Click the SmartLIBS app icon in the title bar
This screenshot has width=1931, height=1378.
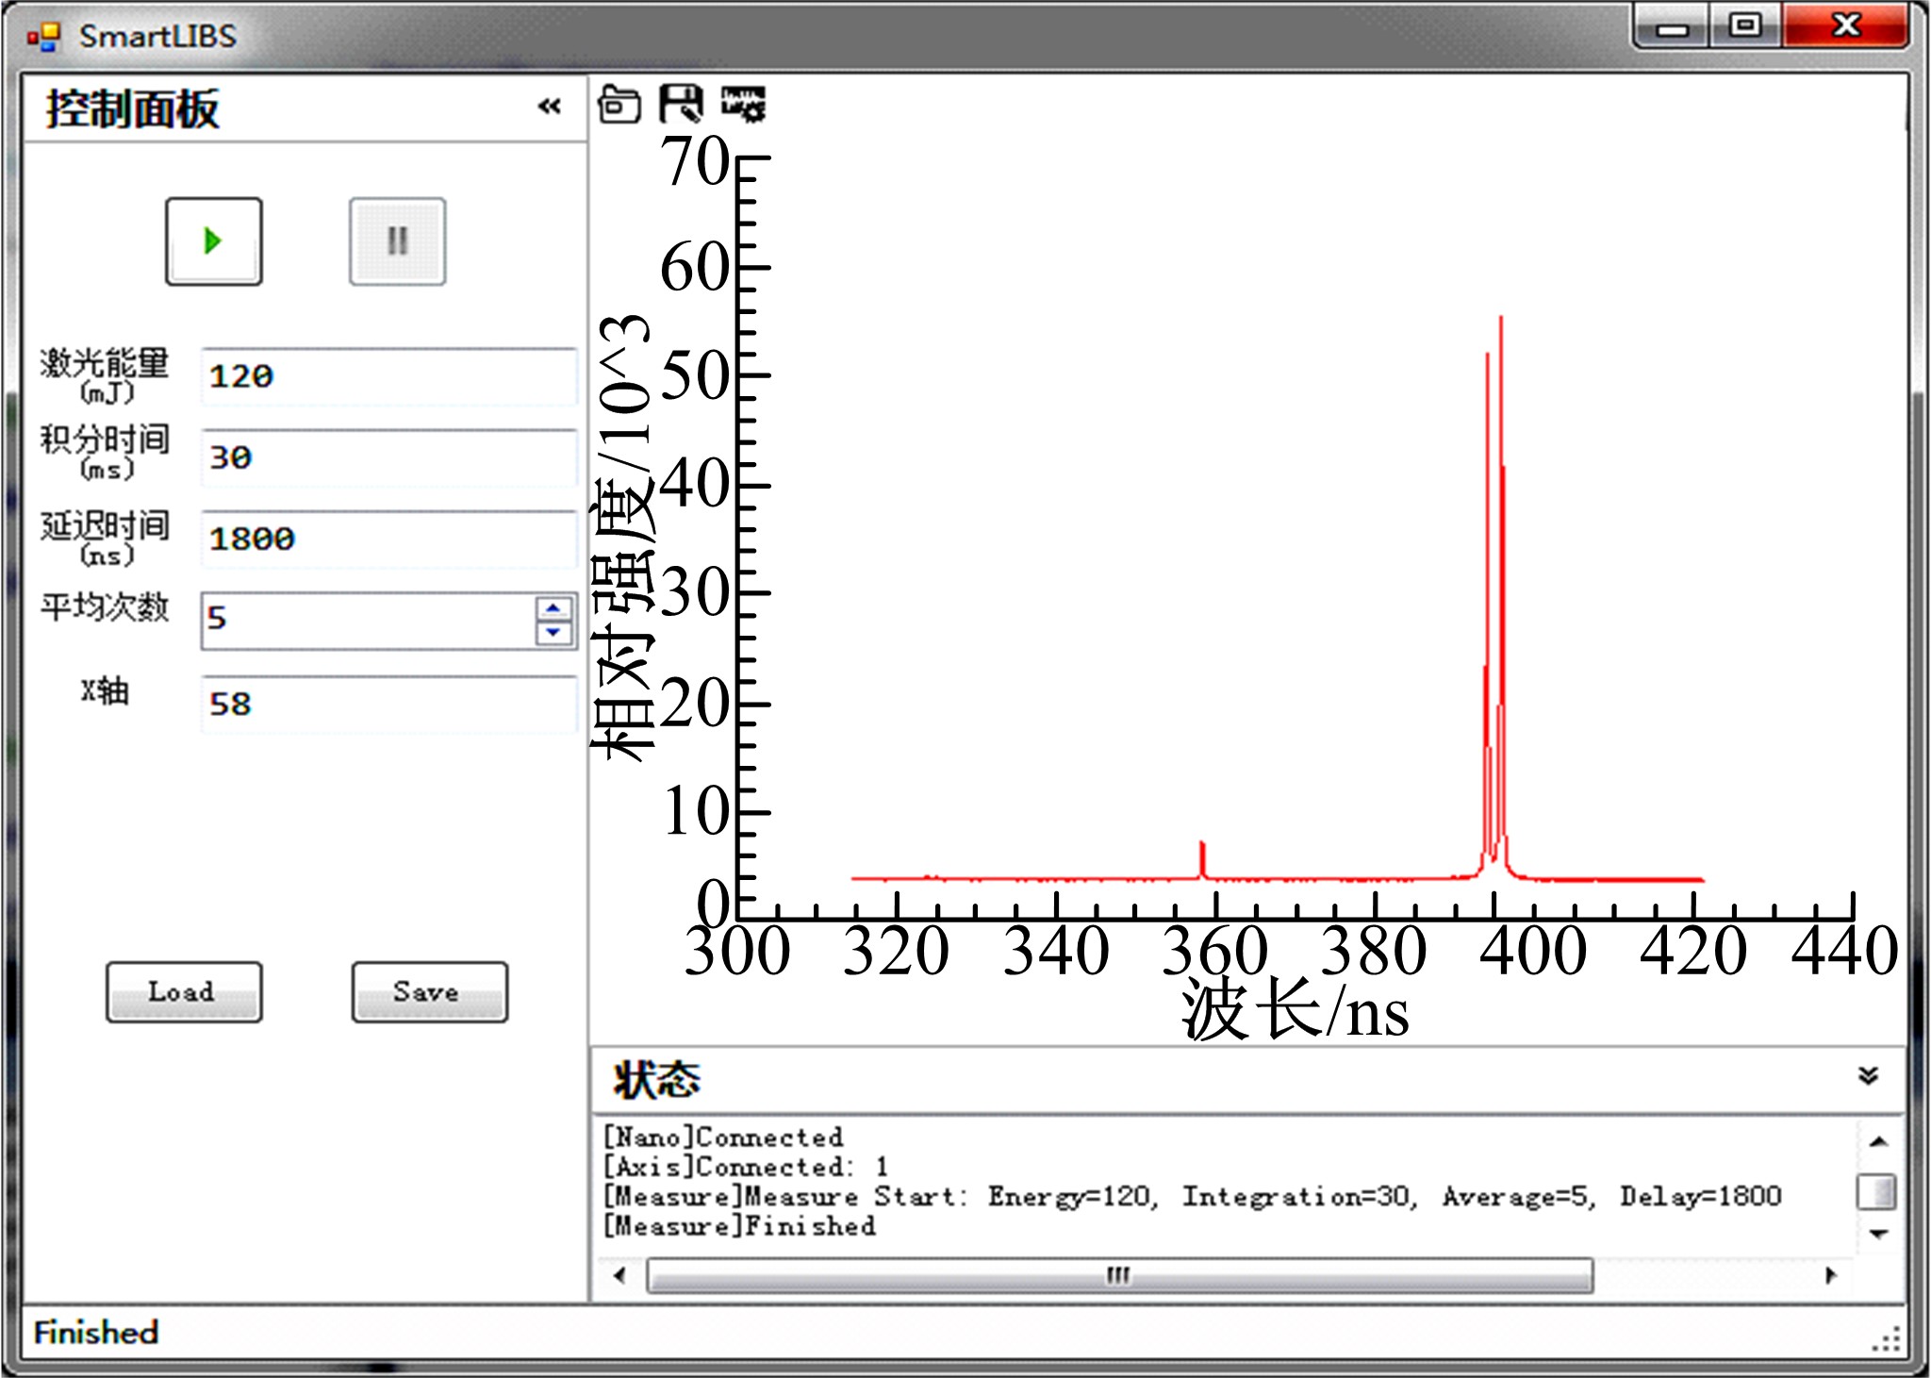click(x=44, y=37)
